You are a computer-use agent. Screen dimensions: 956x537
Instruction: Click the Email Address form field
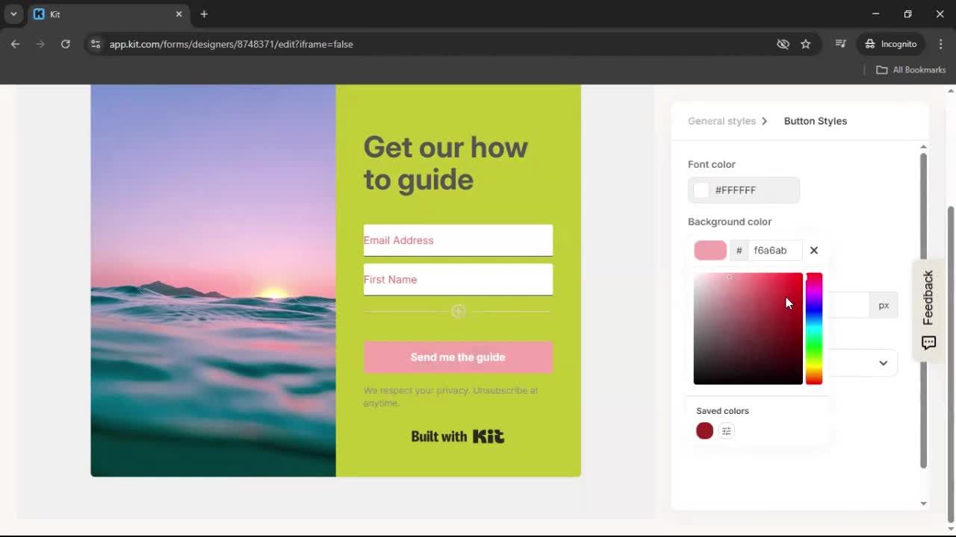(458, 240)
